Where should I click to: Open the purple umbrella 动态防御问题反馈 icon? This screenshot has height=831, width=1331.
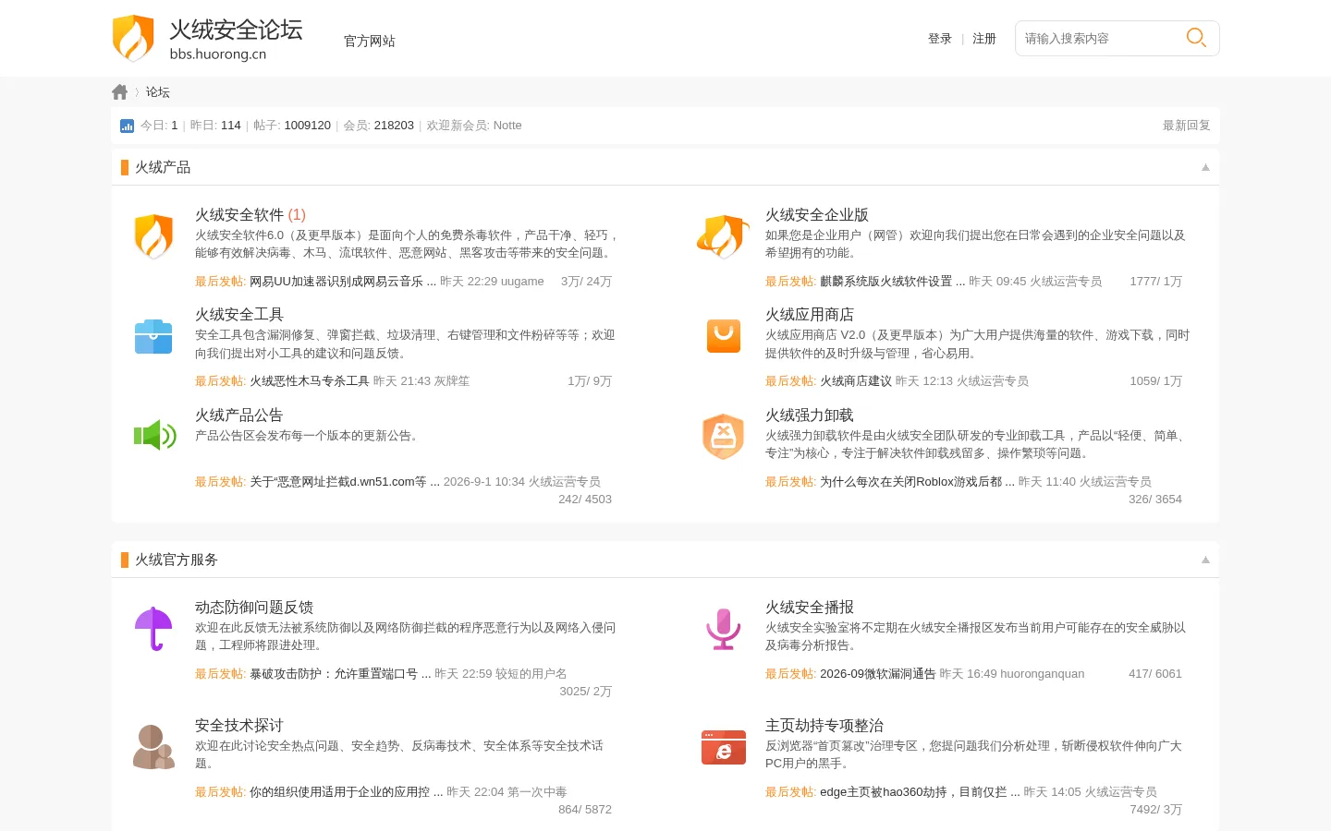point(153,629)
